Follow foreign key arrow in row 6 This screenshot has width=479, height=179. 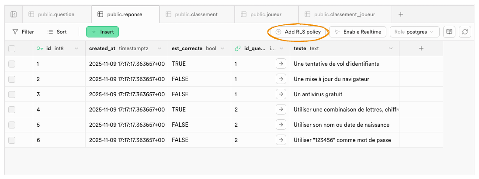pos(281,140)
